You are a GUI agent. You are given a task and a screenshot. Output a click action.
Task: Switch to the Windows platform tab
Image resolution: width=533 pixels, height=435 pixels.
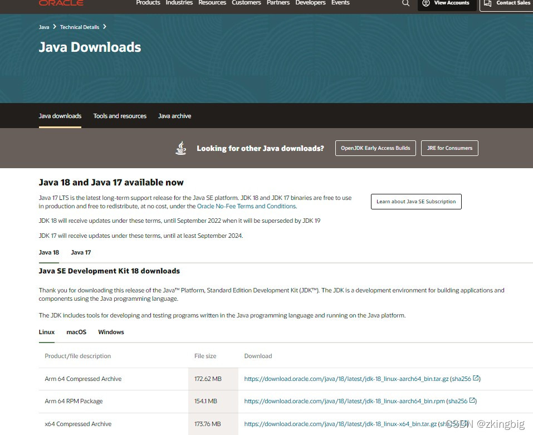click(111, 332)
